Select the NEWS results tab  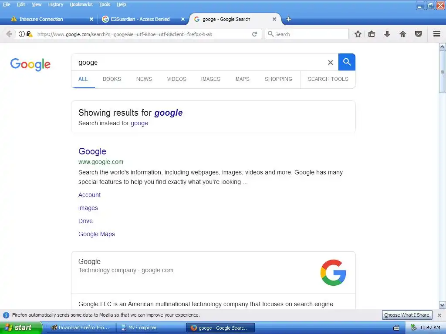point(144,79)
